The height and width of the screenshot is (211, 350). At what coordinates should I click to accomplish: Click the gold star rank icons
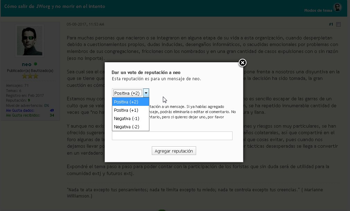tap(30, 76)
